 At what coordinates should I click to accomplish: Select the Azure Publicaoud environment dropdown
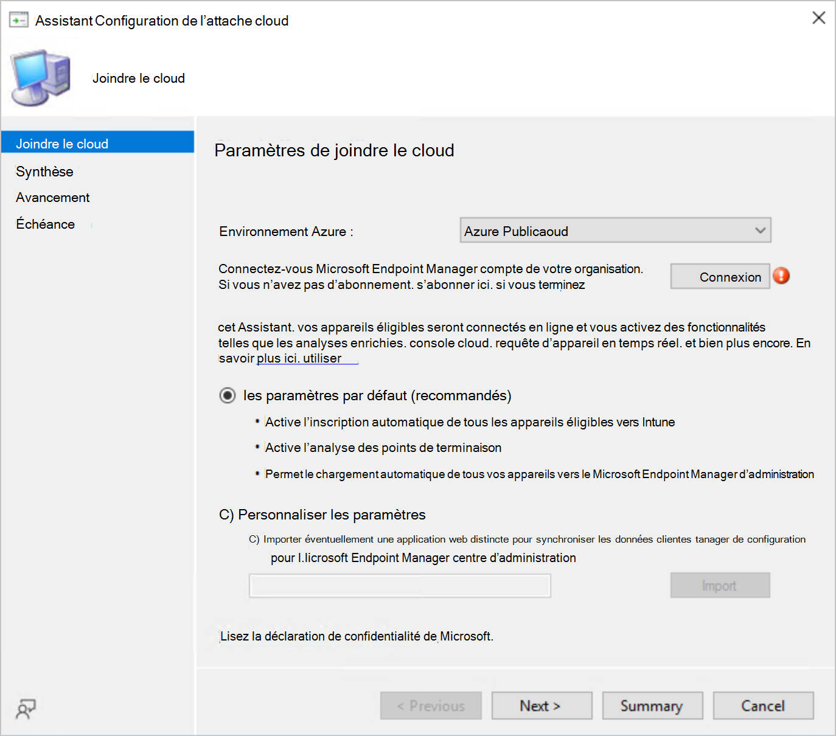click(615, 230)
